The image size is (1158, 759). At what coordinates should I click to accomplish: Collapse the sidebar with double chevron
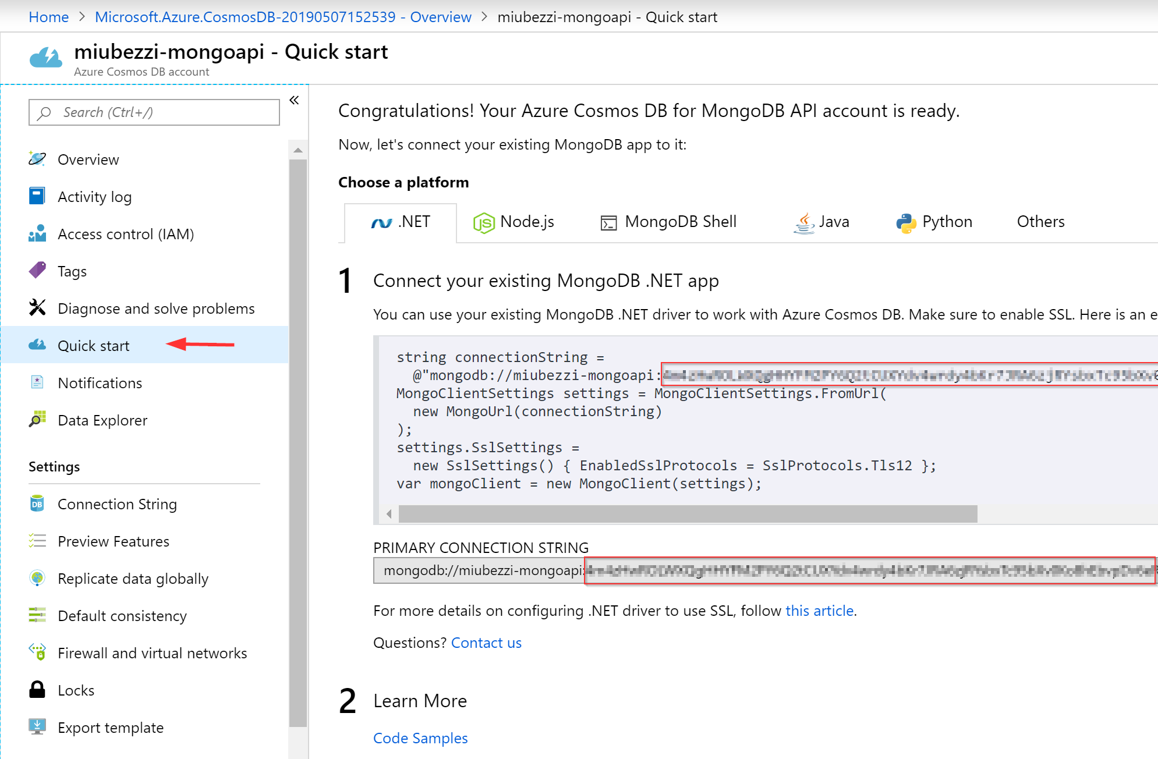[x=295, y=100]
